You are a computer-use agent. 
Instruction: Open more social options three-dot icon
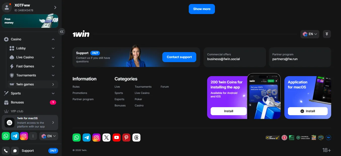(33, 136)
